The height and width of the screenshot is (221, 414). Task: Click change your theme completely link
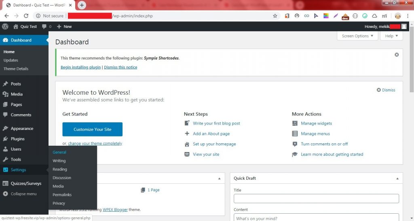point(95,143)
